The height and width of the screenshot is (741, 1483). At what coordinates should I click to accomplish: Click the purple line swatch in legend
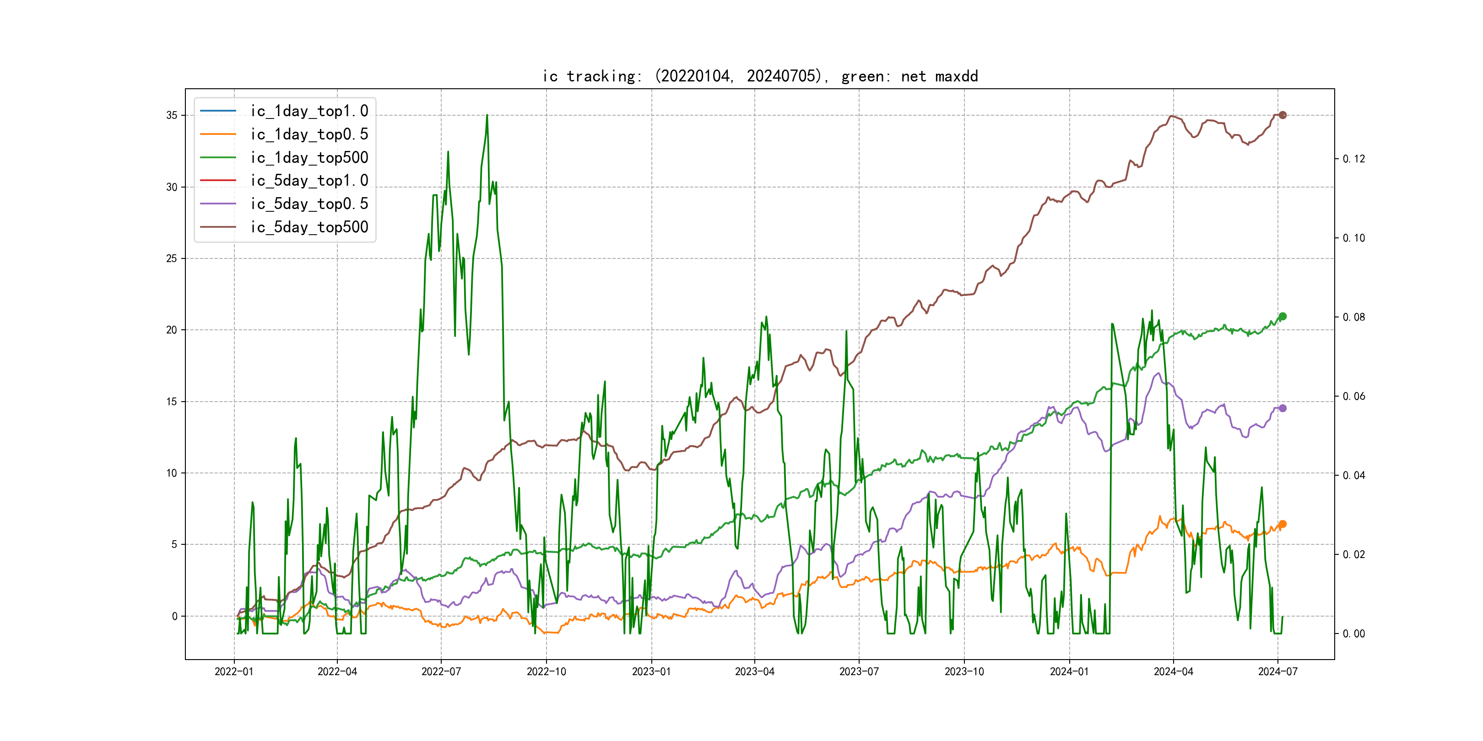click(217, 204)
